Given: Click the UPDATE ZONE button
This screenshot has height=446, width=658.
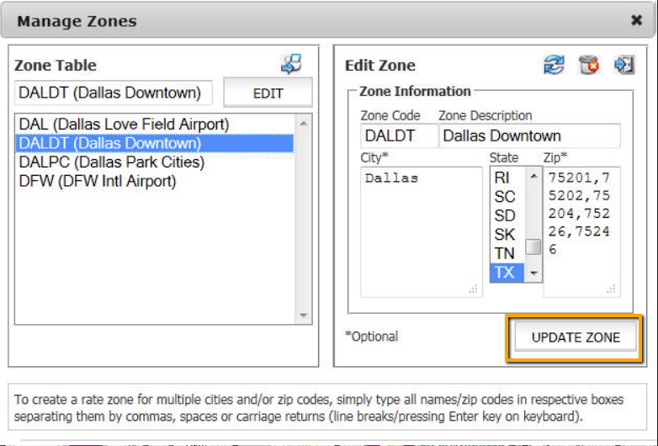Looking at the screenshot, I should point(576,337).
